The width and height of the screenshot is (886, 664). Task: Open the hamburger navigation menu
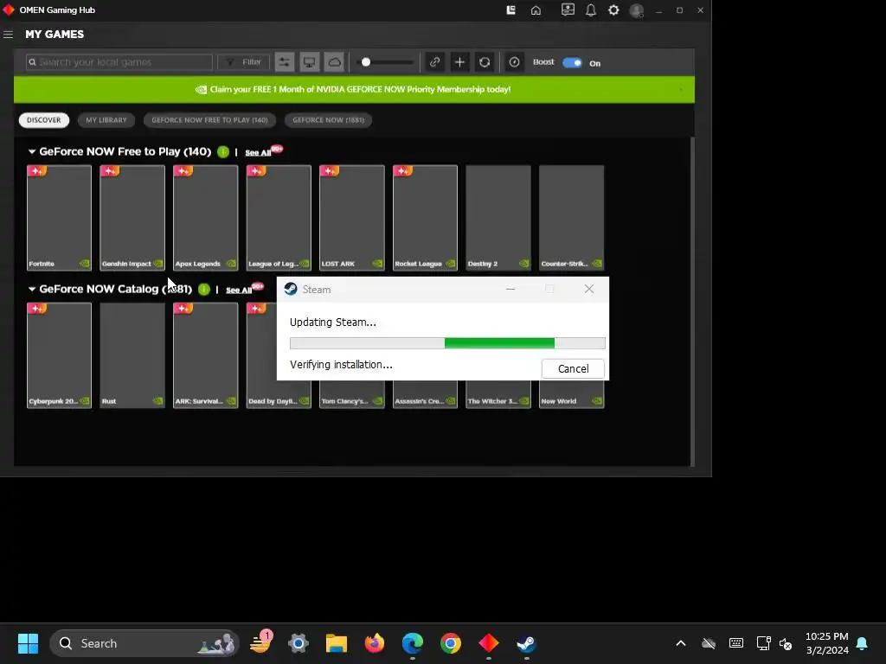8,35
